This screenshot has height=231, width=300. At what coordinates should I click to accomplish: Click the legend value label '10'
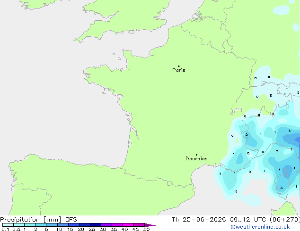[59, 229]
